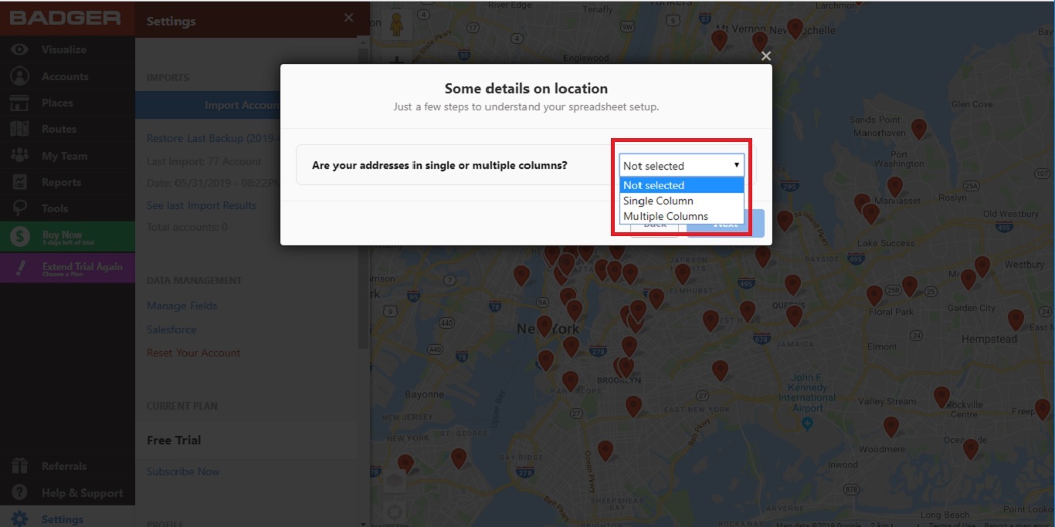
Task: Click the map pin near Oceanside
Action: [970, 448]
